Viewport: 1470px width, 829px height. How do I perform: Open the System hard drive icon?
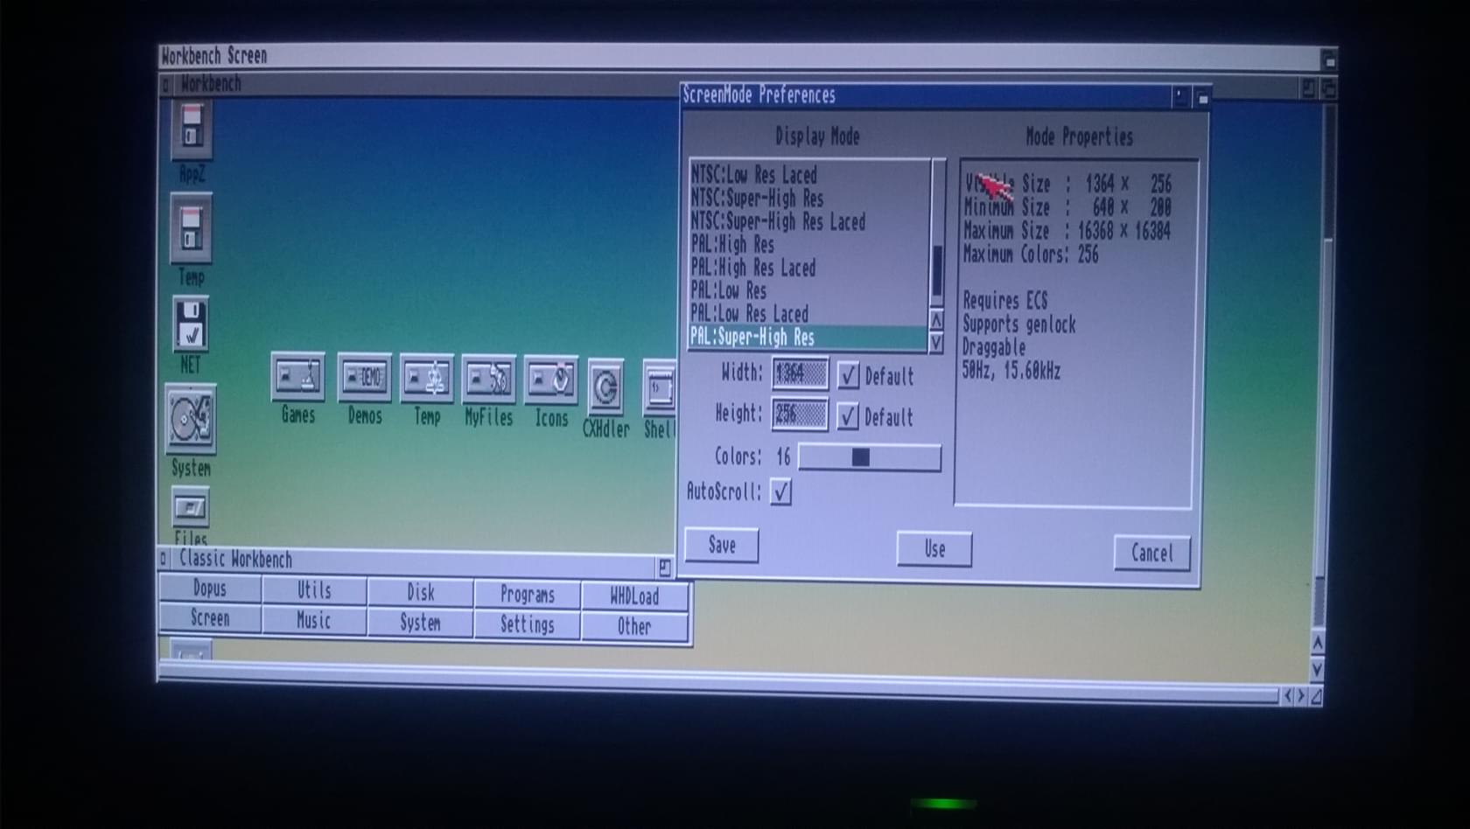(x=191, y=420)
